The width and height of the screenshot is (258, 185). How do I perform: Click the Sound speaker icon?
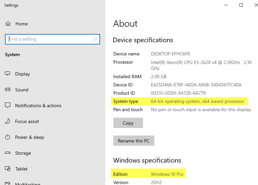(x=8, y=89)
